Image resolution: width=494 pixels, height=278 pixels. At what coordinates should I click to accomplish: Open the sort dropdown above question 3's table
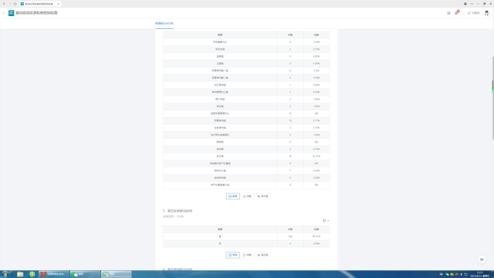[326, 221]
